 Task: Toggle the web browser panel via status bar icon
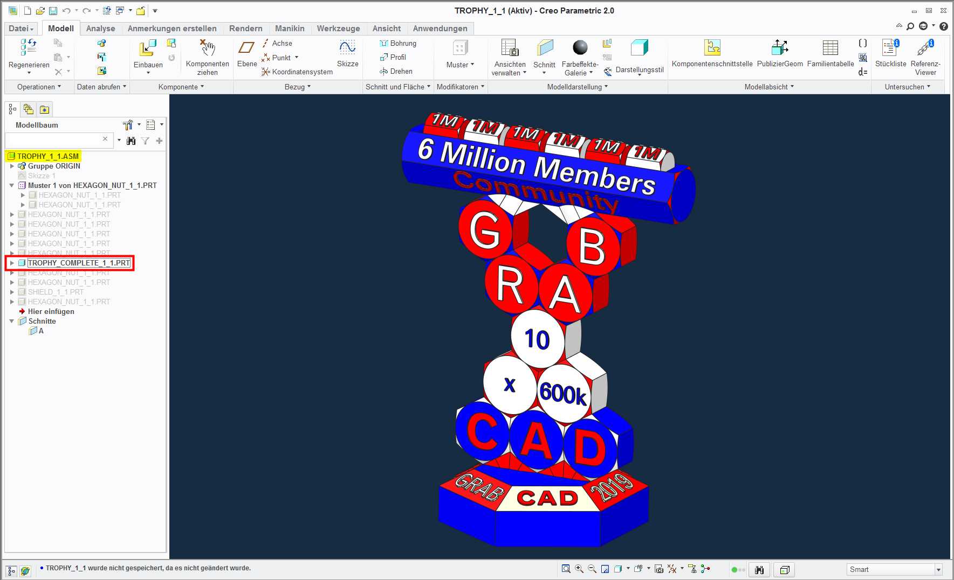(x=25, y=570)
